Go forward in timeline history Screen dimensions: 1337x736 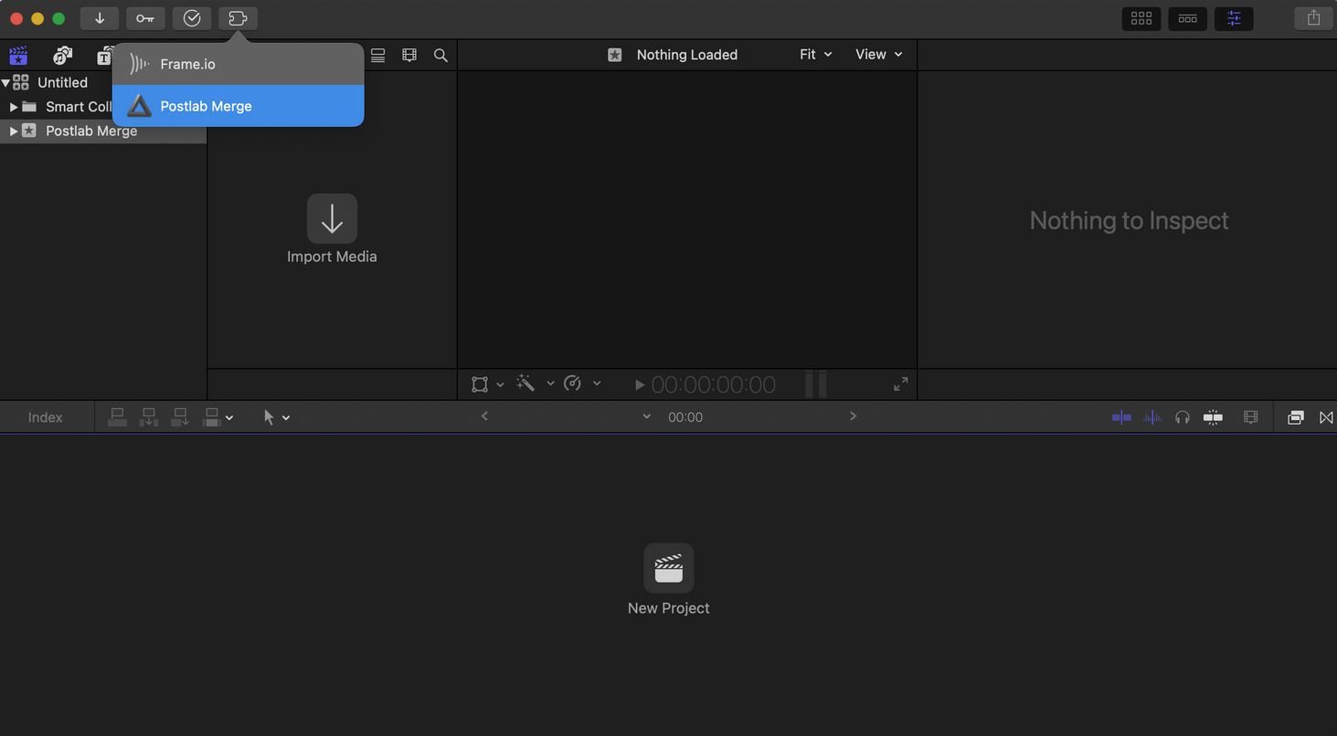click(853, 416)
